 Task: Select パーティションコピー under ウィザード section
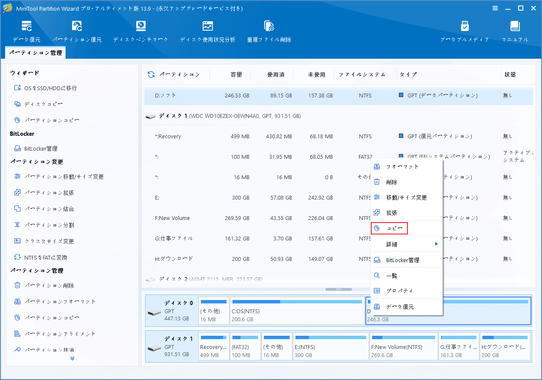click(46, 120)
